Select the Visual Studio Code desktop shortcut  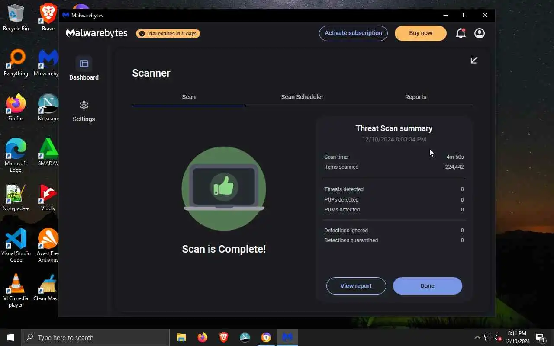tap(16, 246)
